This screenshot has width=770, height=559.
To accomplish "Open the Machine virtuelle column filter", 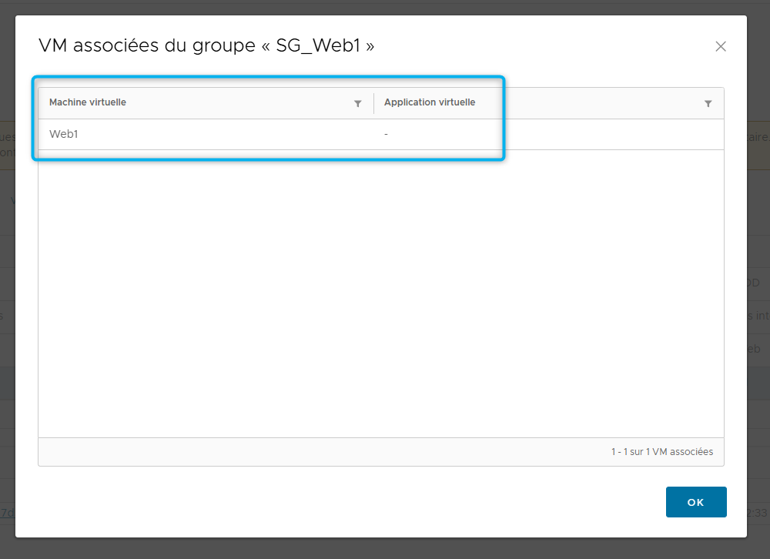I will (x=357, y=104).
